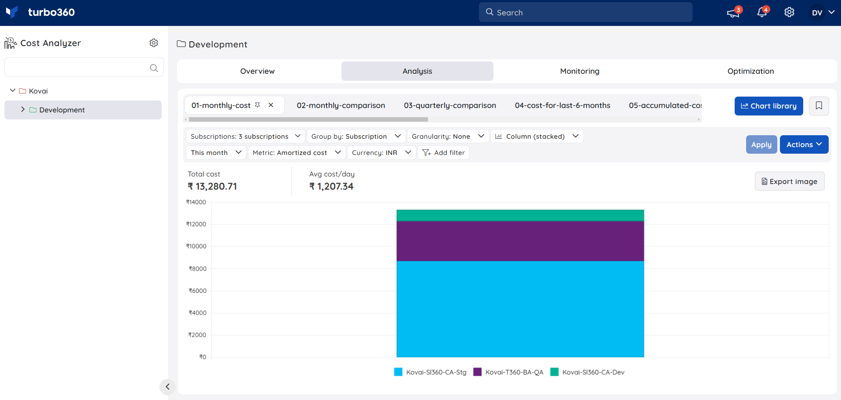Click the Cost Analyzer module icon

point(11,43)
